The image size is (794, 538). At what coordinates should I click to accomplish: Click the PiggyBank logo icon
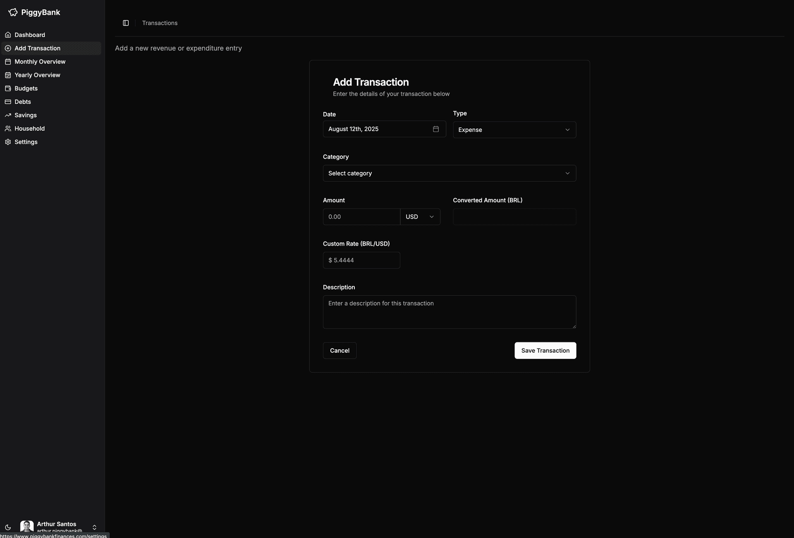tap(13, 12)
